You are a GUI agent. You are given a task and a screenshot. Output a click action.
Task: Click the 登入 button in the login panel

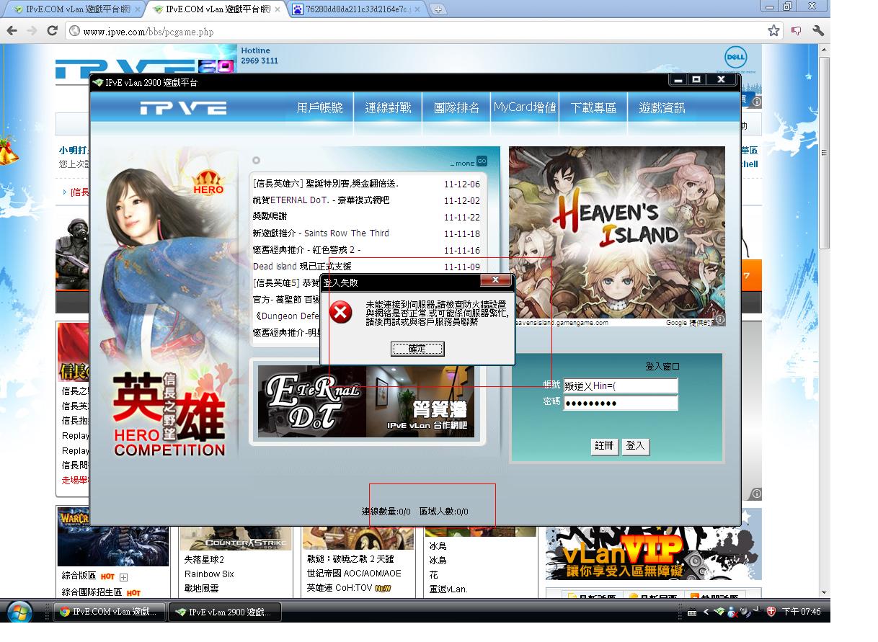coord(636,446)
